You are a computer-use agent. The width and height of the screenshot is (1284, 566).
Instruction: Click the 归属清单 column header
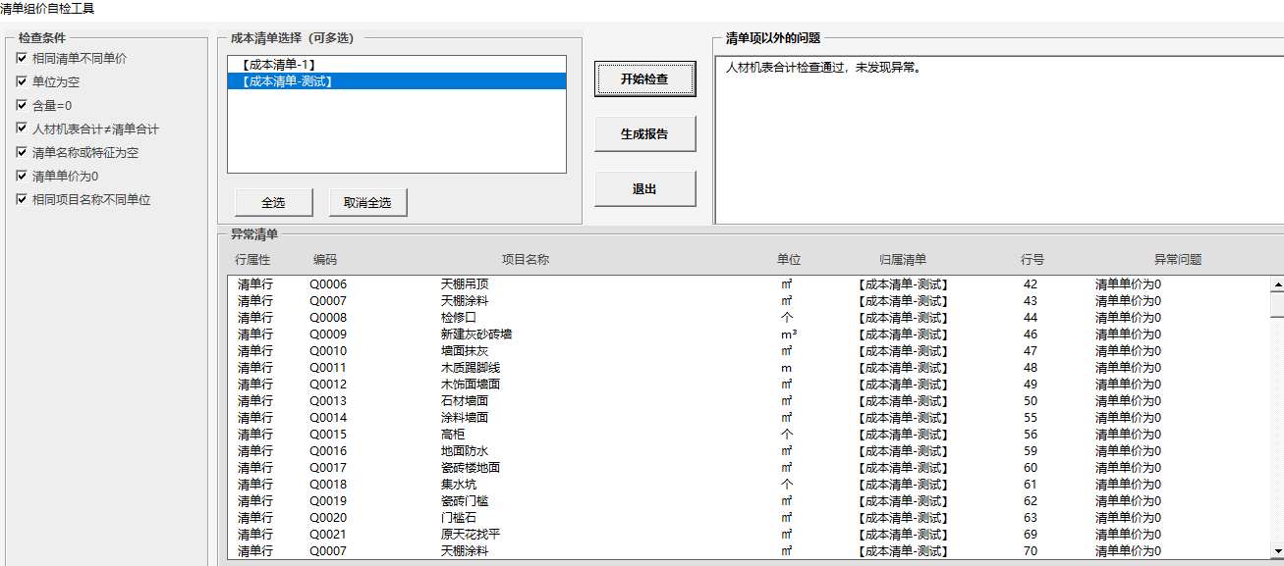pyautogui.click(x=903, y=260)
